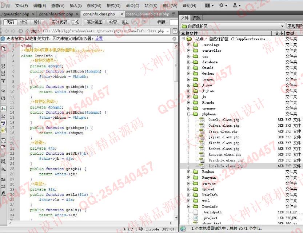Click the code editor horizontal scrollbar

(91, 223)
